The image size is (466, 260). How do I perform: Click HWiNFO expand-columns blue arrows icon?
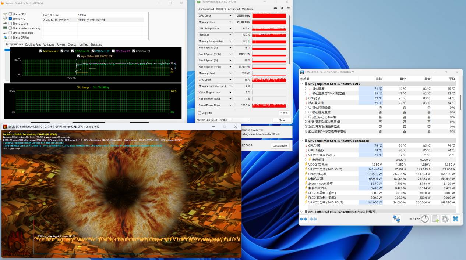coord(304,219)
